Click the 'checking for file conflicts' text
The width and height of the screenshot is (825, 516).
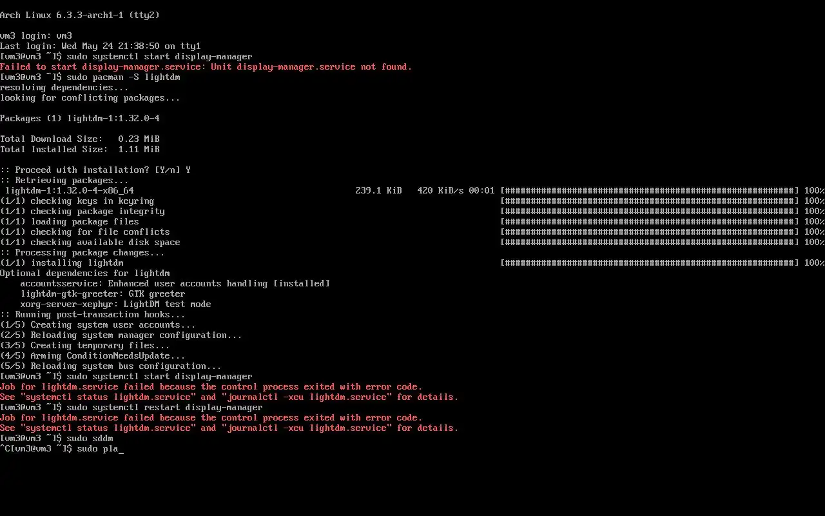[x=100, y=232]
